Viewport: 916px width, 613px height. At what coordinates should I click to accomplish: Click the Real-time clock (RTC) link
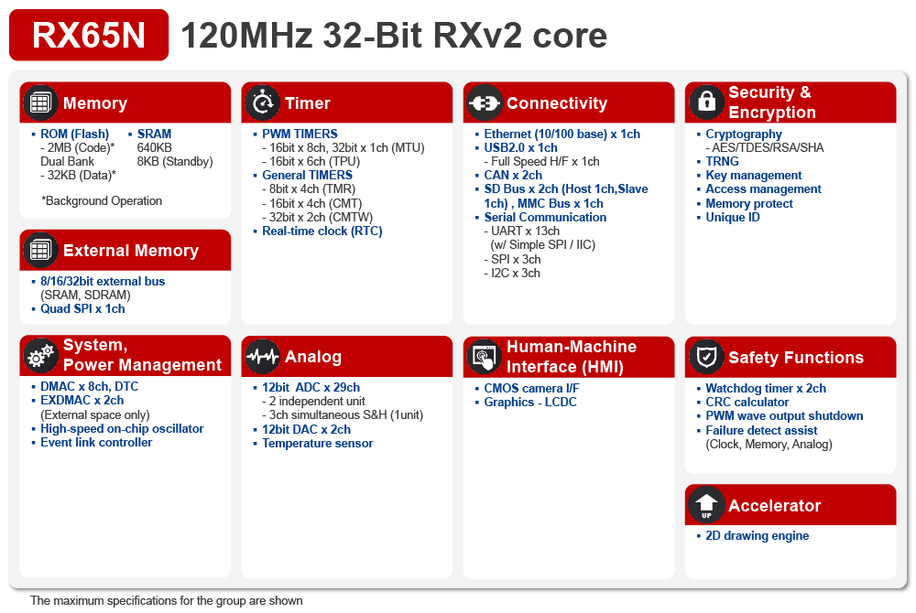[322, 230]
